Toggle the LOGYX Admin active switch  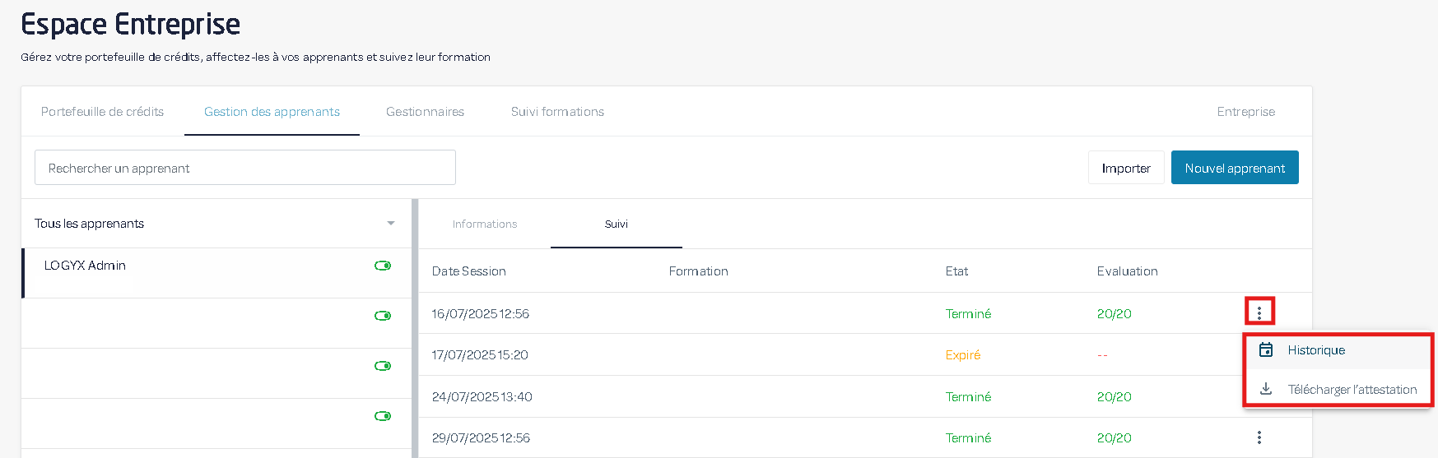coord(383,266)
